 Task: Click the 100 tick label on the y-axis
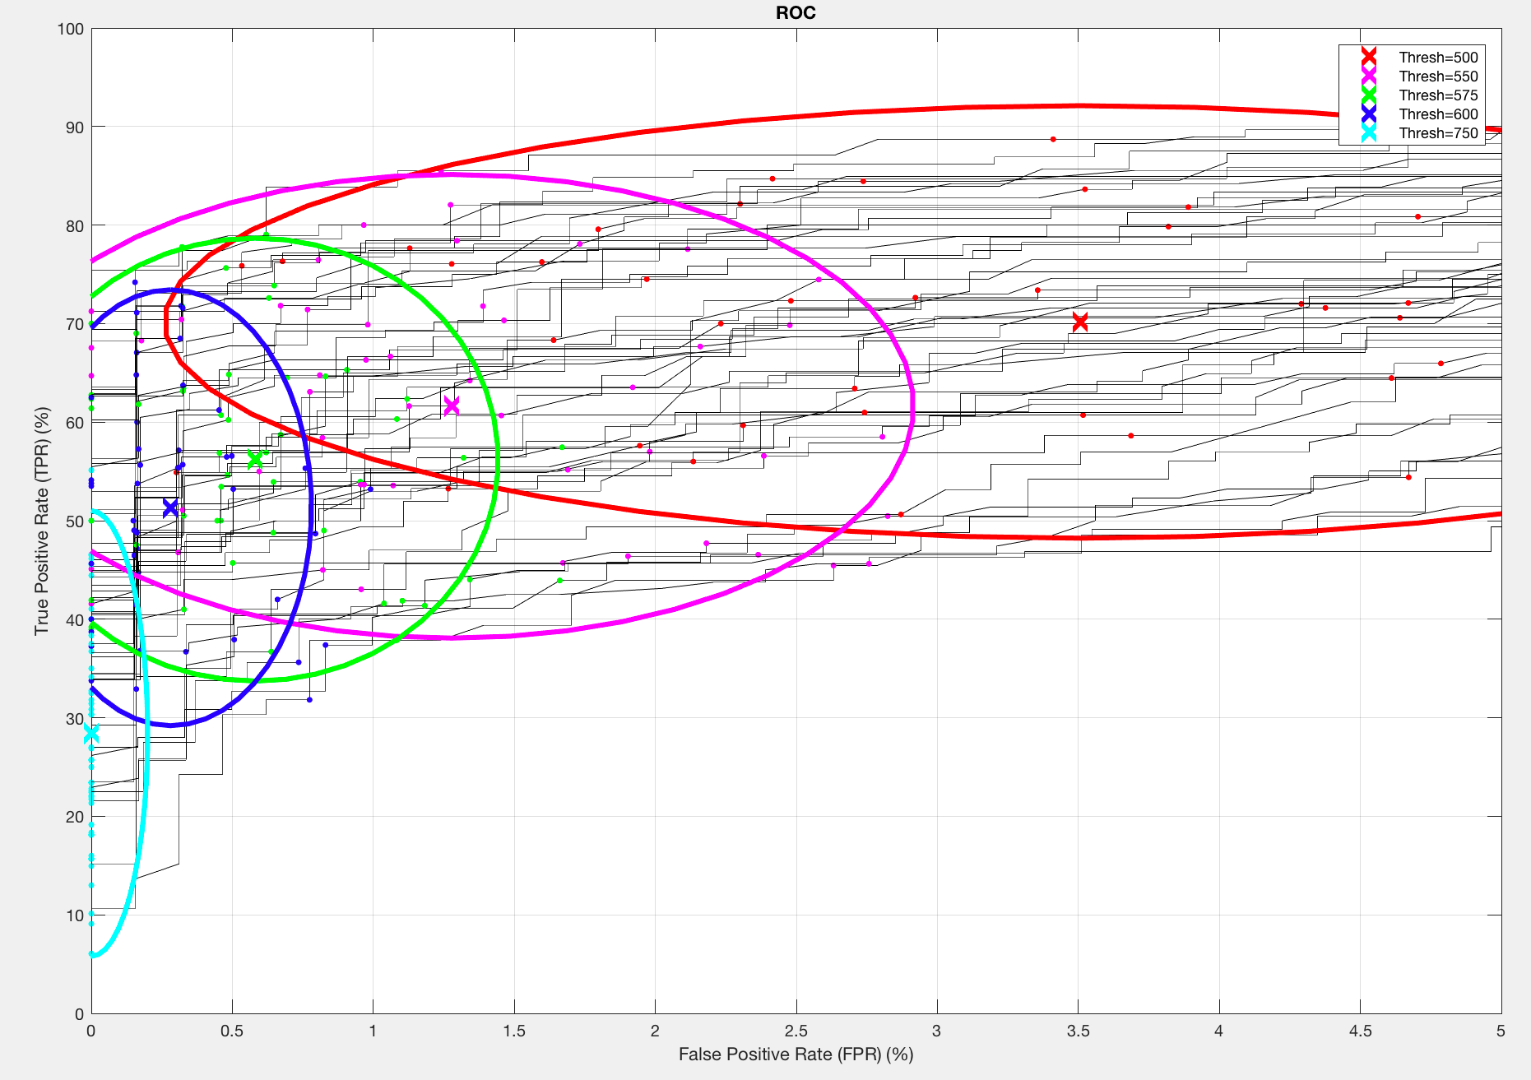pos(71,30)
